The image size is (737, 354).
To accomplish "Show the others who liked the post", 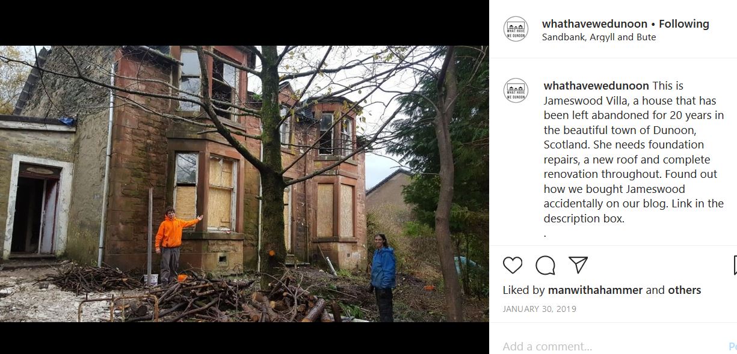I will (x=685, y=290).
